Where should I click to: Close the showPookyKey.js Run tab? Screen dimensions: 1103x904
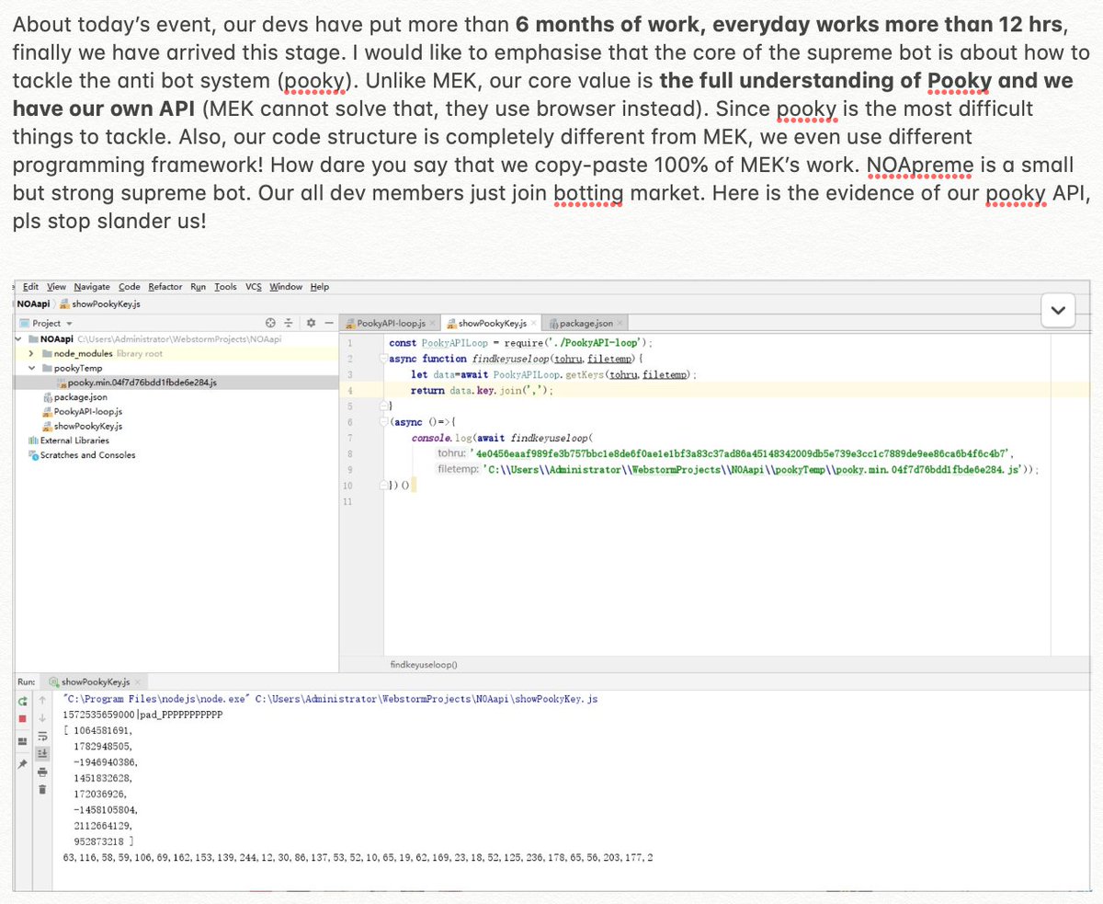coord(139,682)
